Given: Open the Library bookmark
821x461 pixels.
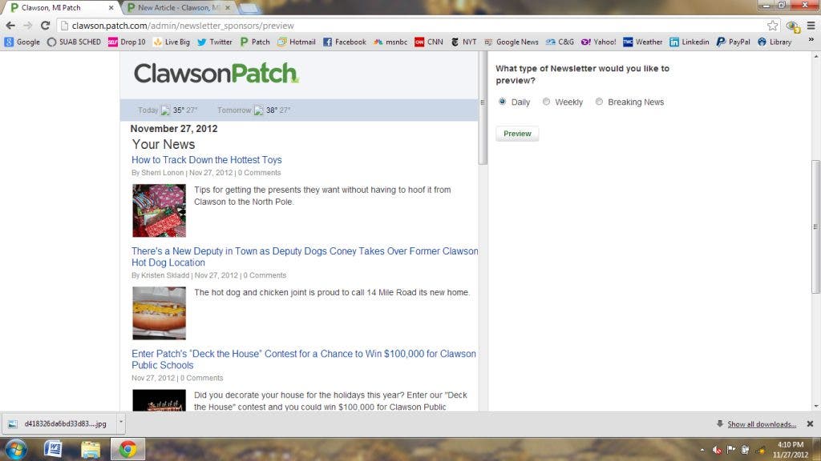Looking at the screenshot, I should coord(775,42).
